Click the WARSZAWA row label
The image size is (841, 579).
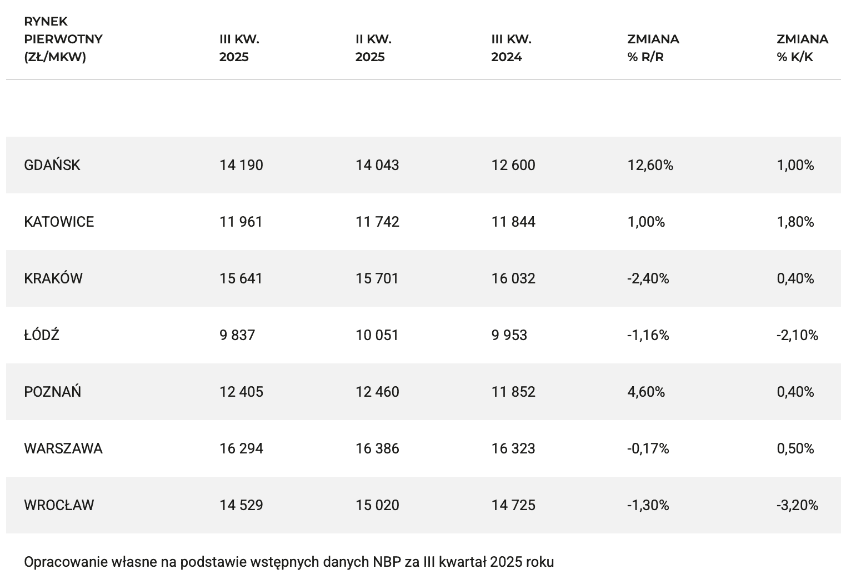point(63,448)
